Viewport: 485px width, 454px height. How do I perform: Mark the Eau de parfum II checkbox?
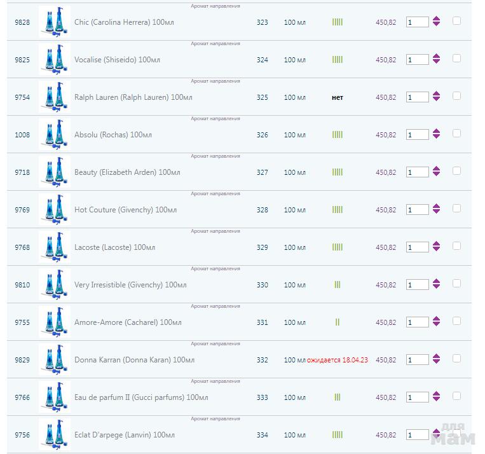click(x=456, y=396)
